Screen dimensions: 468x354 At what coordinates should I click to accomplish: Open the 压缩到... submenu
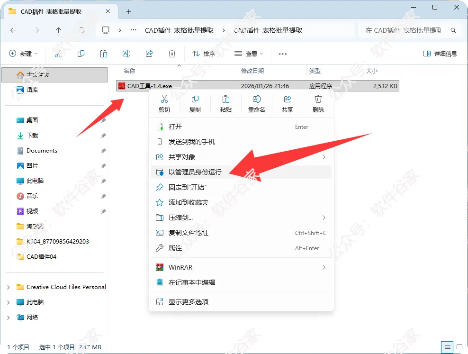pos(241,218)
